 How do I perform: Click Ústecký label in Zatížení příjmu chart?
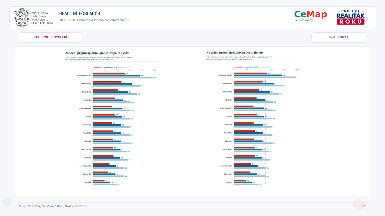[88, 182]
